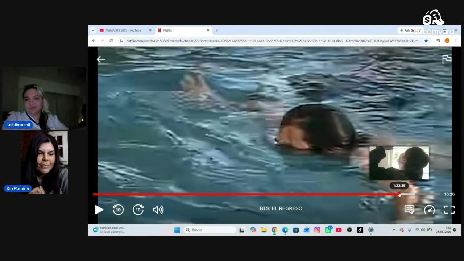Click the remaining time 10:26
This screenshot has height=261, width=464.
[x=449, y=194]
